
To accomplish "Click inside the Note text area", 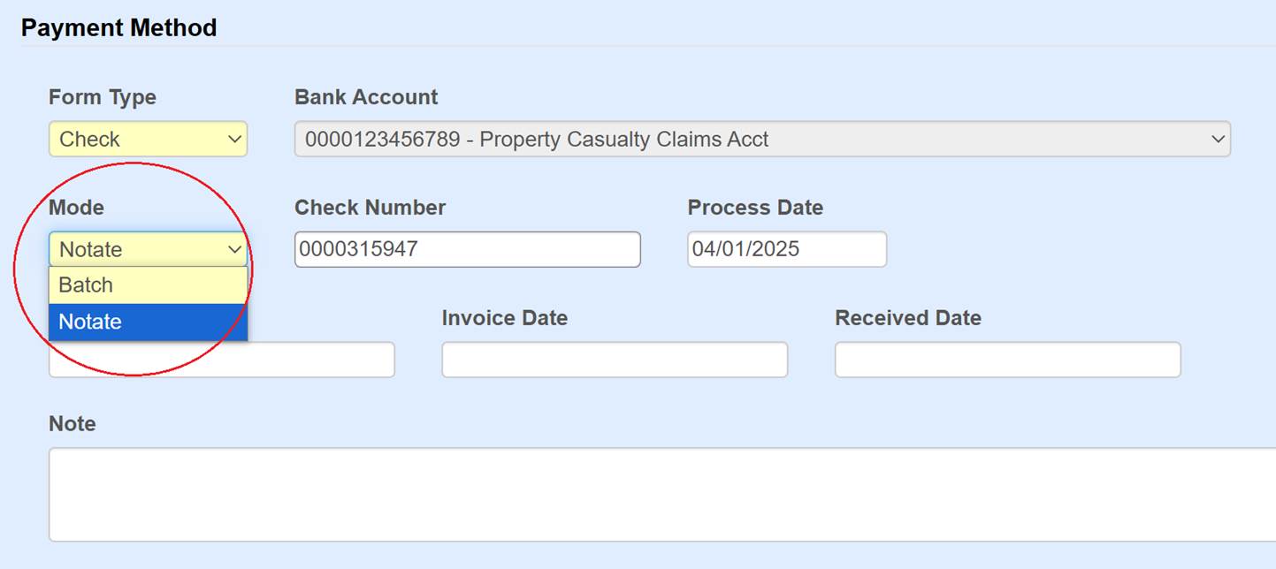I will 663,495.
